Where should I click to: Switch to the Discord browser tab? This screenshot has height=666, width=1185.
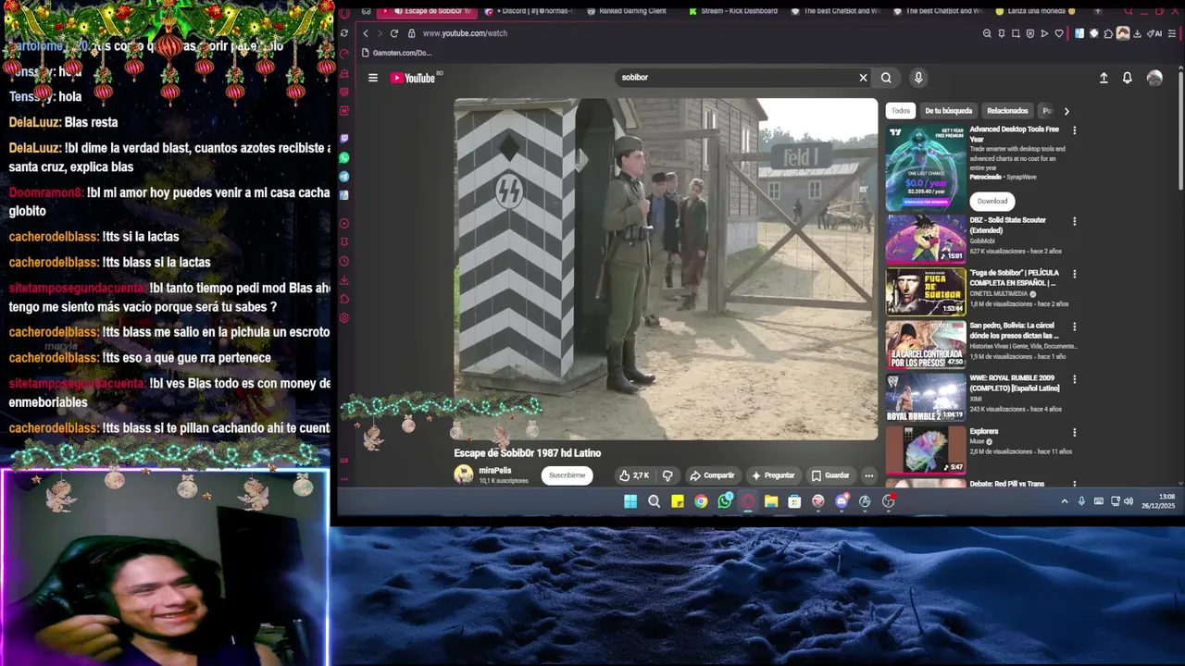[528, 11]
